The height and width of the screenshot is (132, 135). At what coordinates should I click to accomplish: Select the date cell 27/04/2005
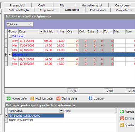(31, 45)
